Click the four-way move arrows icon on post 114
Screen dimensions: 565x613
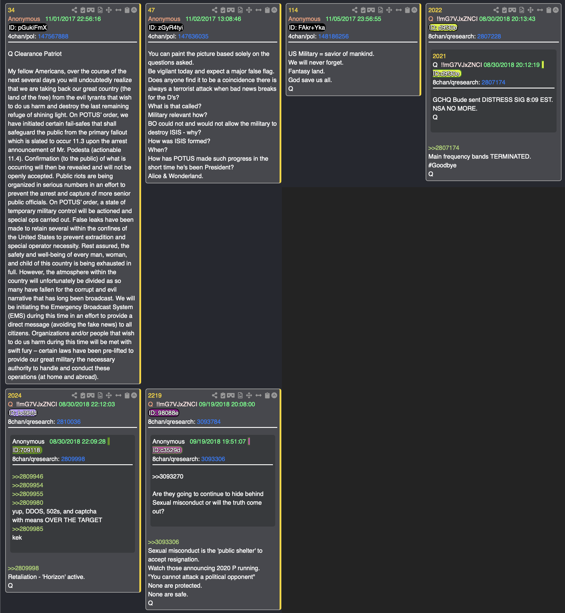pos(389,10)
